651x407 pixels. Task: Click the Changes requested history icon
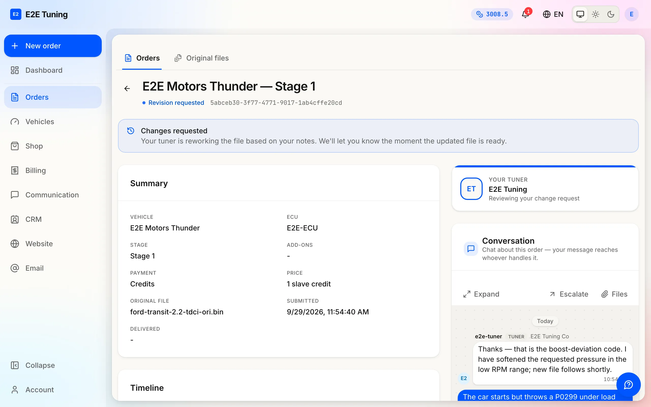pos(131,131)
